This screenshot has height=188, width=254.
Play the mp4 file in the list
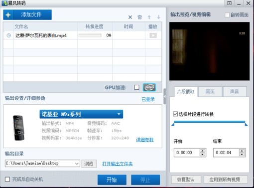(x=153, y=35)
